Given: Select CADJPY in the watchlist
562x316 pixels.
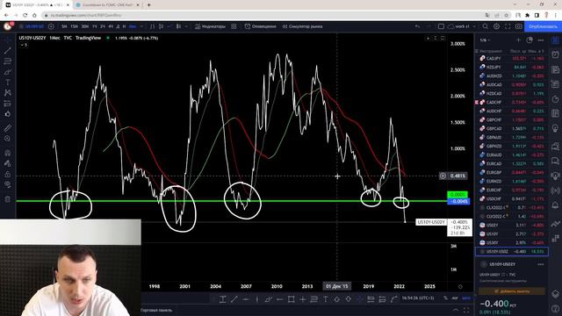Looking at the screenshot, I should pos(512,58).
